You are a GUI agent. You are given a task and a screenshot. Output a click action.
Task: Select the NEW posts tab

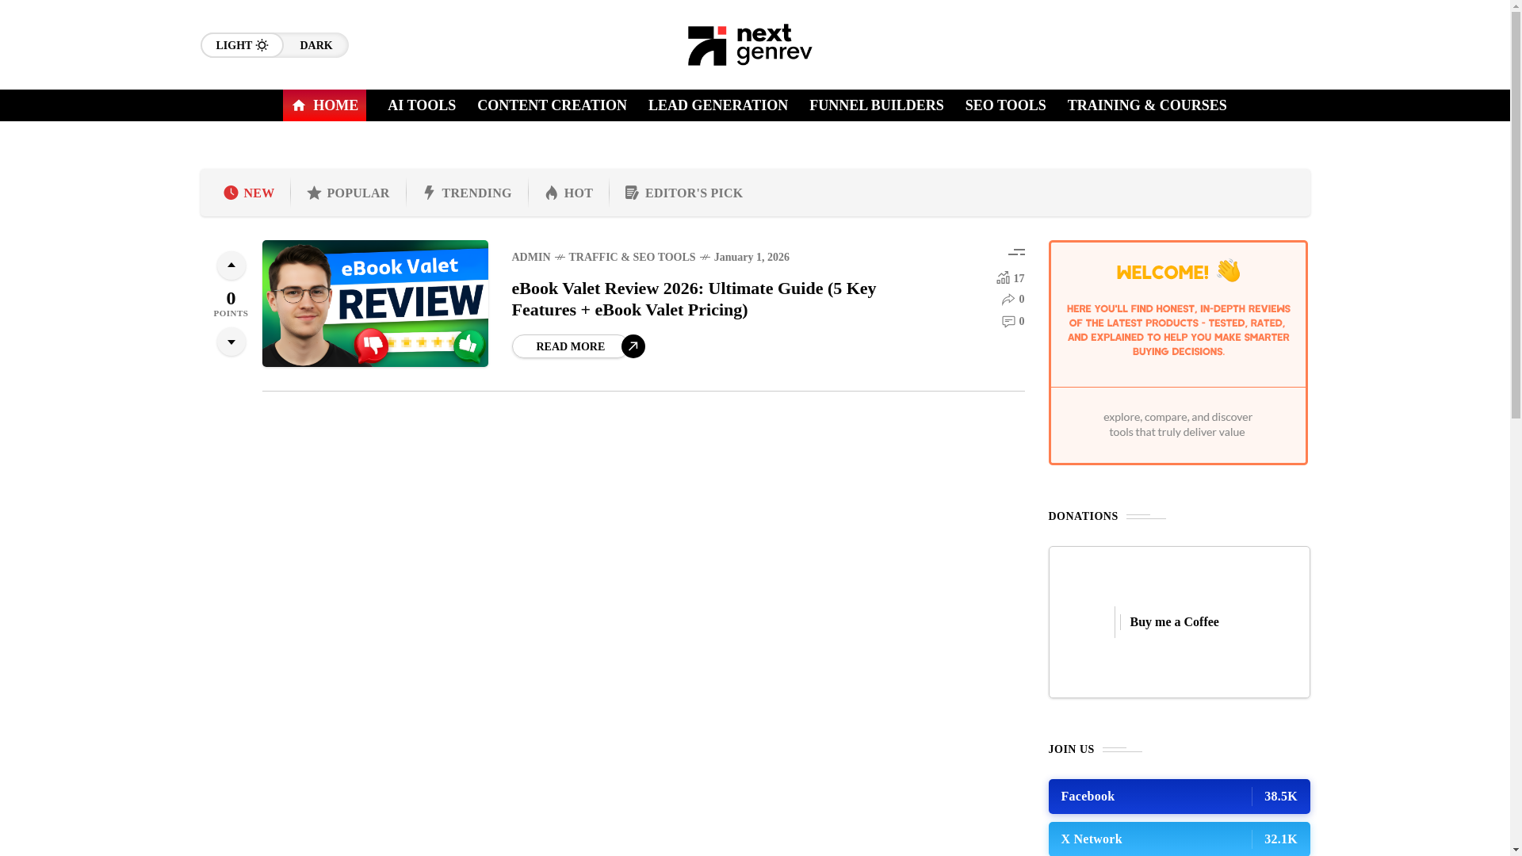249,193
